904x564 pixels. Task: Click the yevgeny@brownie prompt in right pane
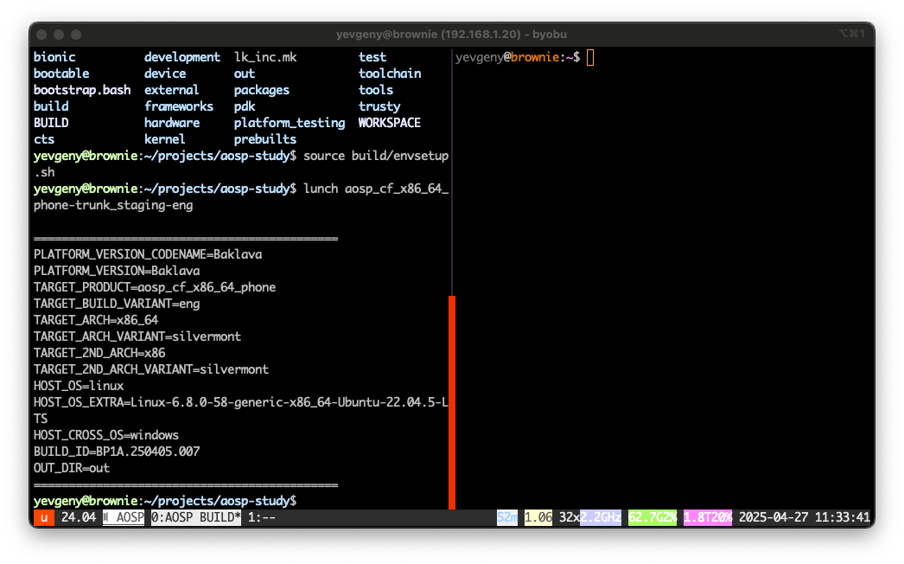coord(518,57)
